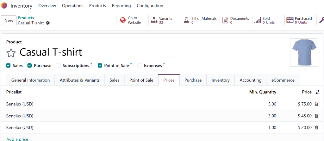Go back via Products breadcrumb link
Screen dimensions: 324x141
click(26, 18)
